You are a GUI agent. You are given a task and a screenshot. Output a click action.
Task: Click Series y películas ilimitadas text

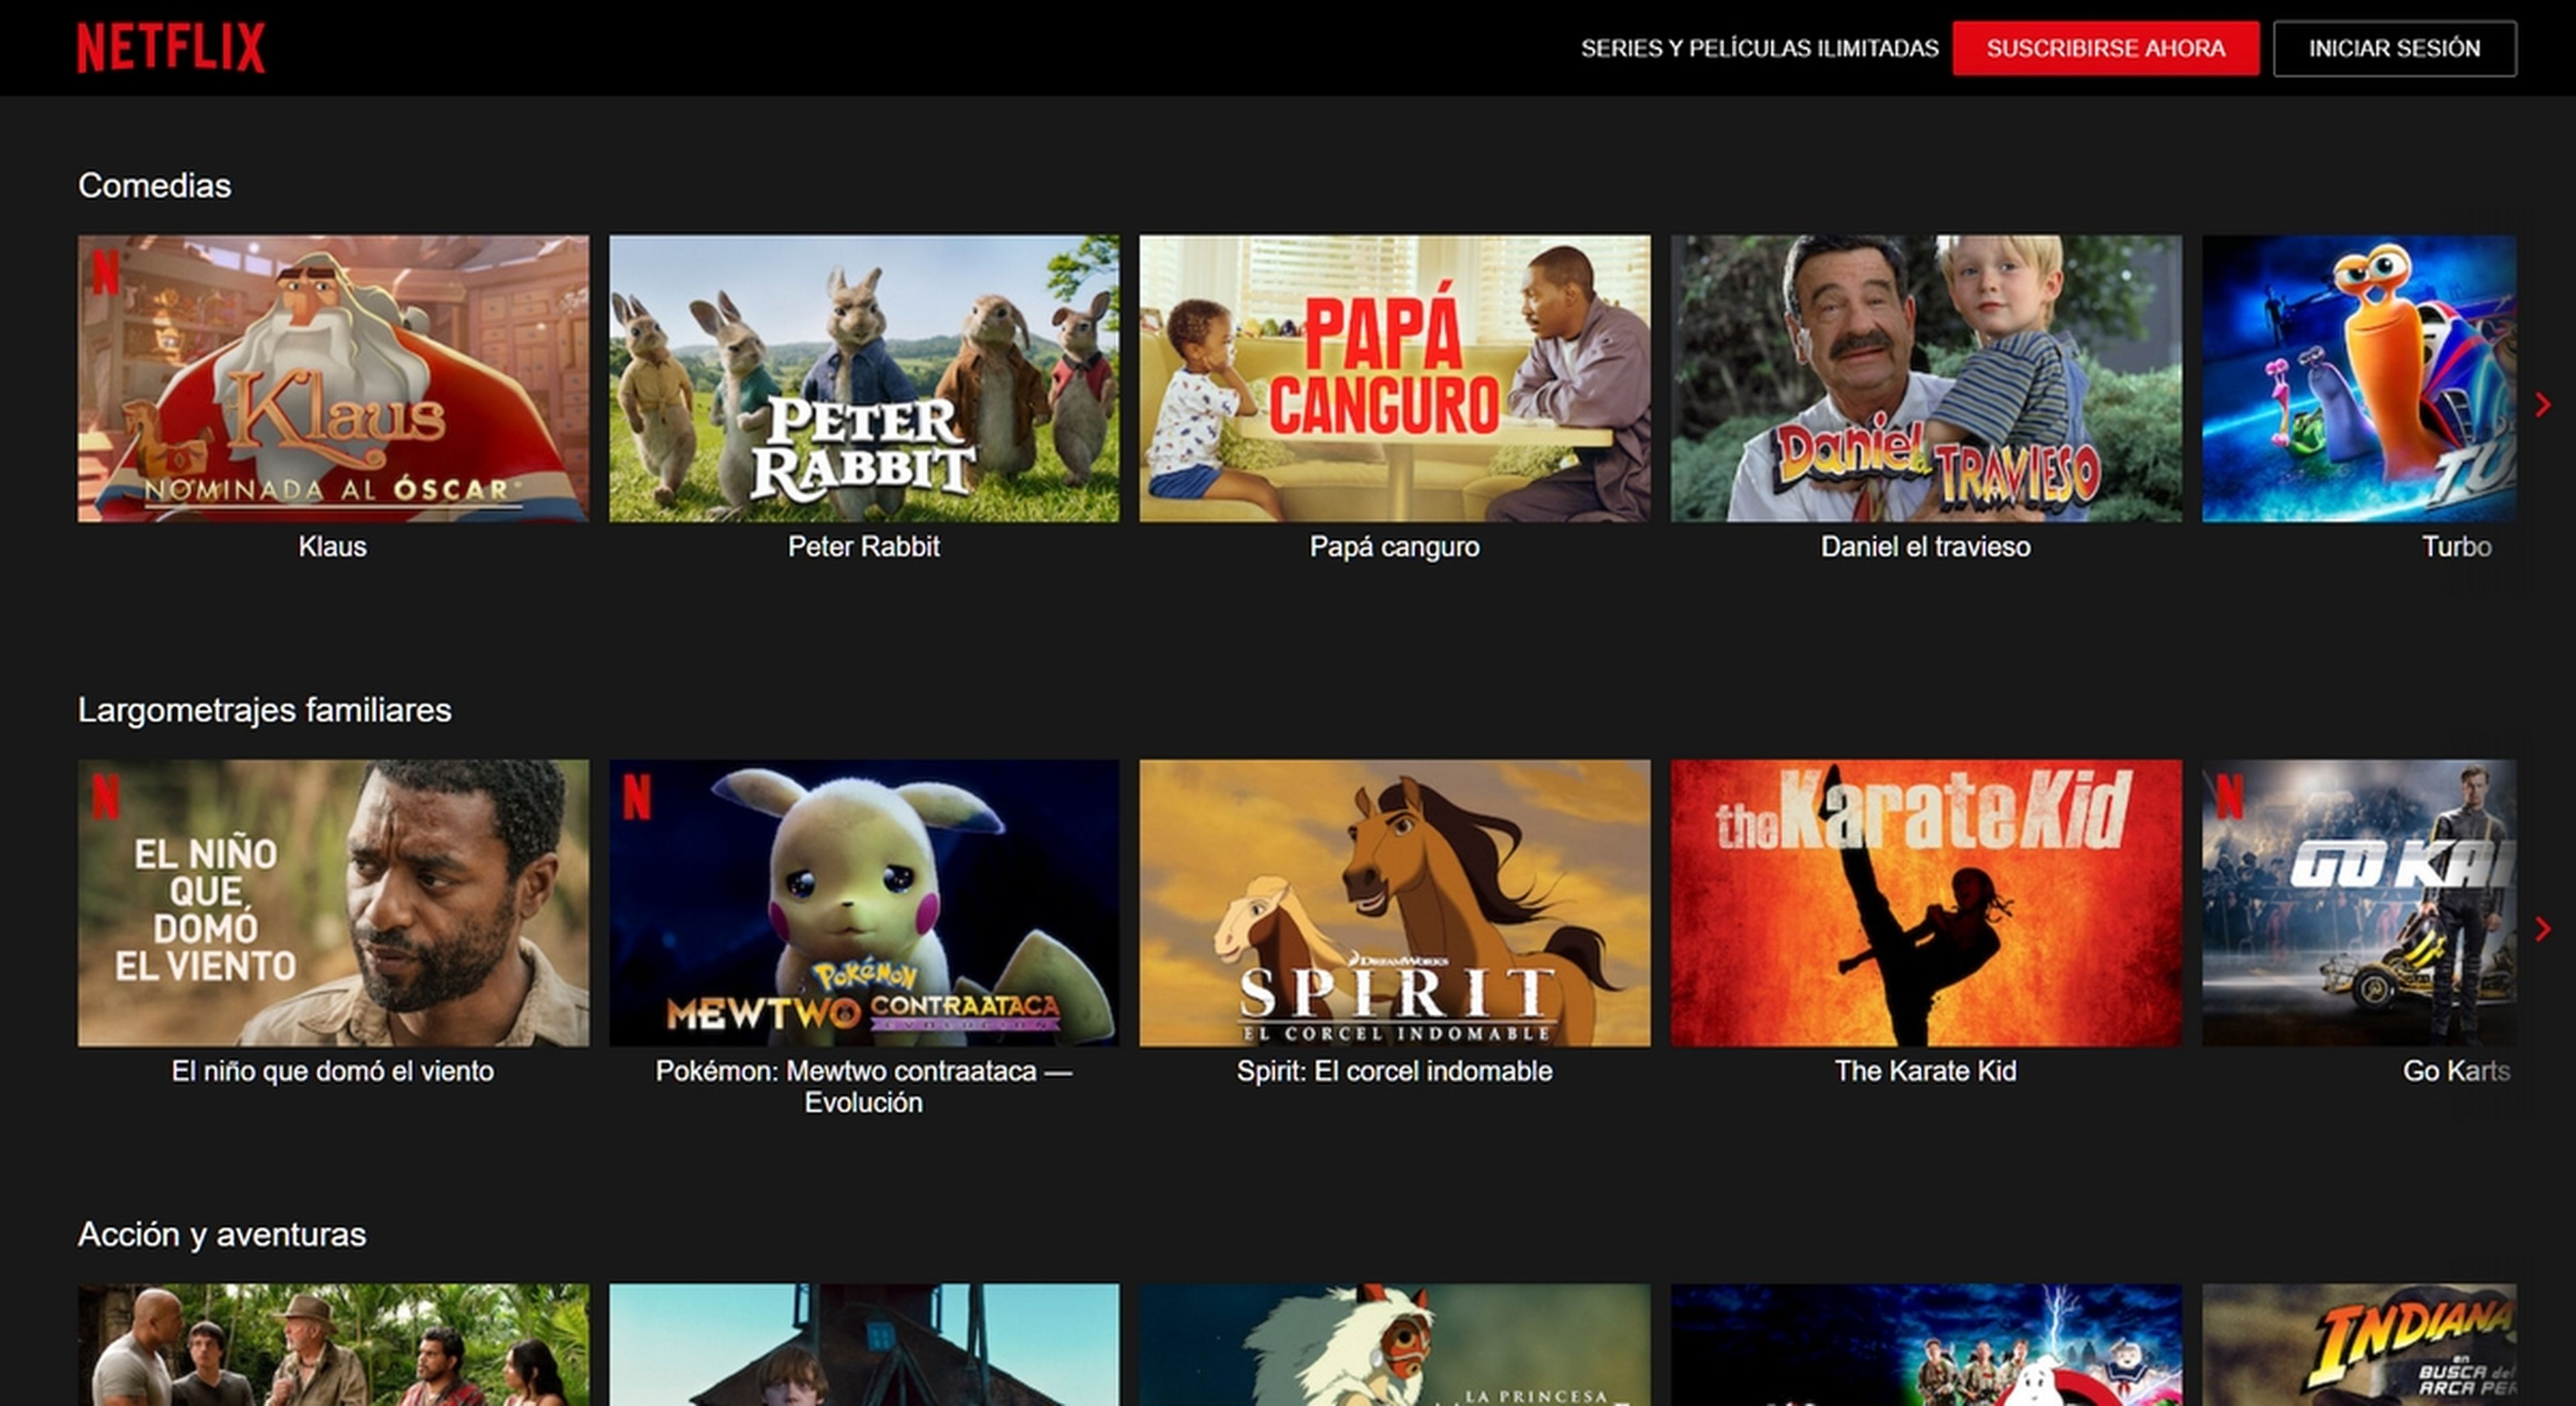pyautogui.click(x=1759, y=48)
